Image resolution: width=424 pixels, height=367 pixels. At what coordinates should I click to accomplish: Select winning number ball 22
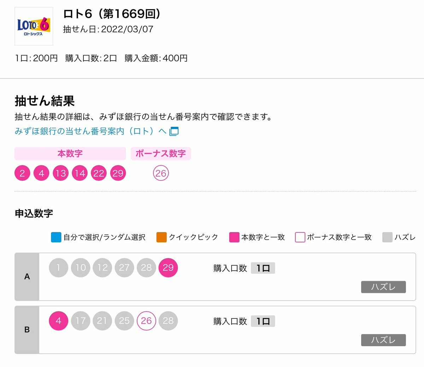click(x=99, y=173)
